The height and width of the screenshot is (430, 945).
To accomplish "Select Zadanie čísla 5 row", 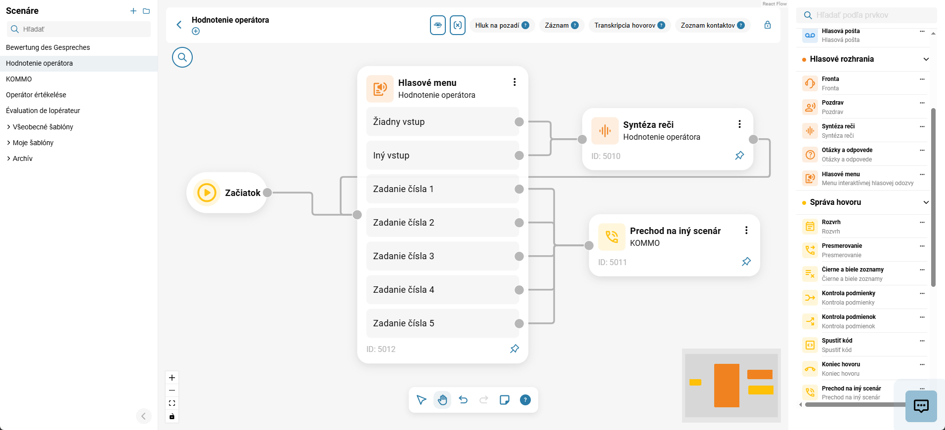I will tap(443, 323).
